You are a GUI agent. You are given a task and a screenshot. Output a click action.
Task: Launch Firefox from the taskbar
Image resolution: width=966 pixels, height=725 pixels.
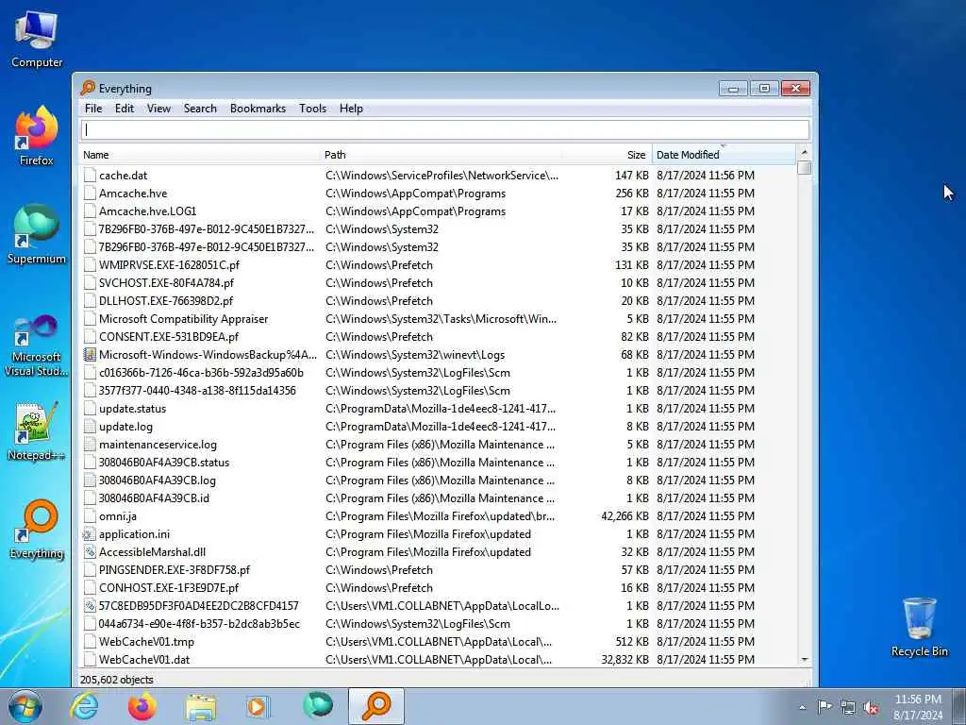(x=142, y=706)
